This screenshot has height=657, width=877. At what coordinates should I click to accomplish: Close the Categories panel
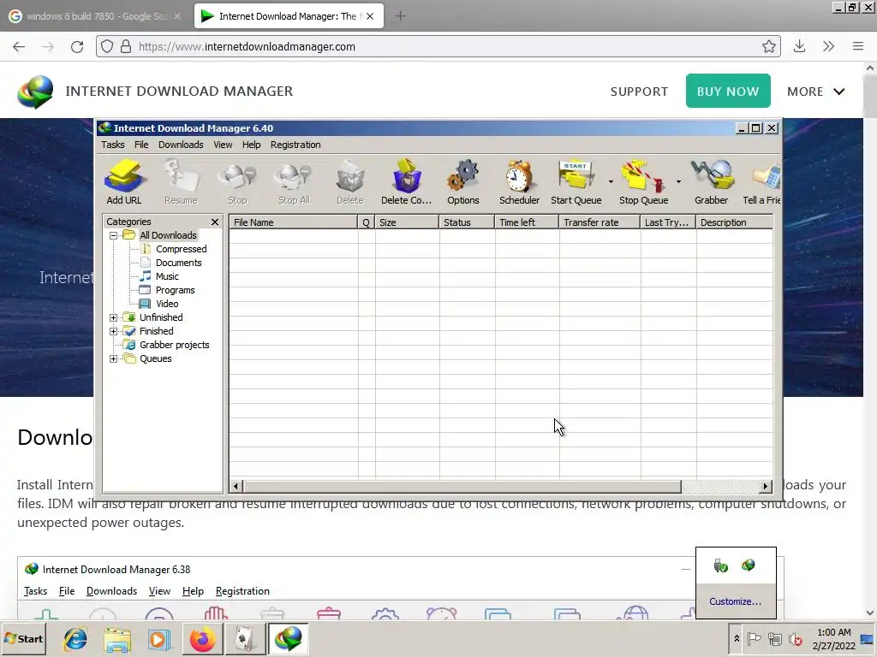215,222
